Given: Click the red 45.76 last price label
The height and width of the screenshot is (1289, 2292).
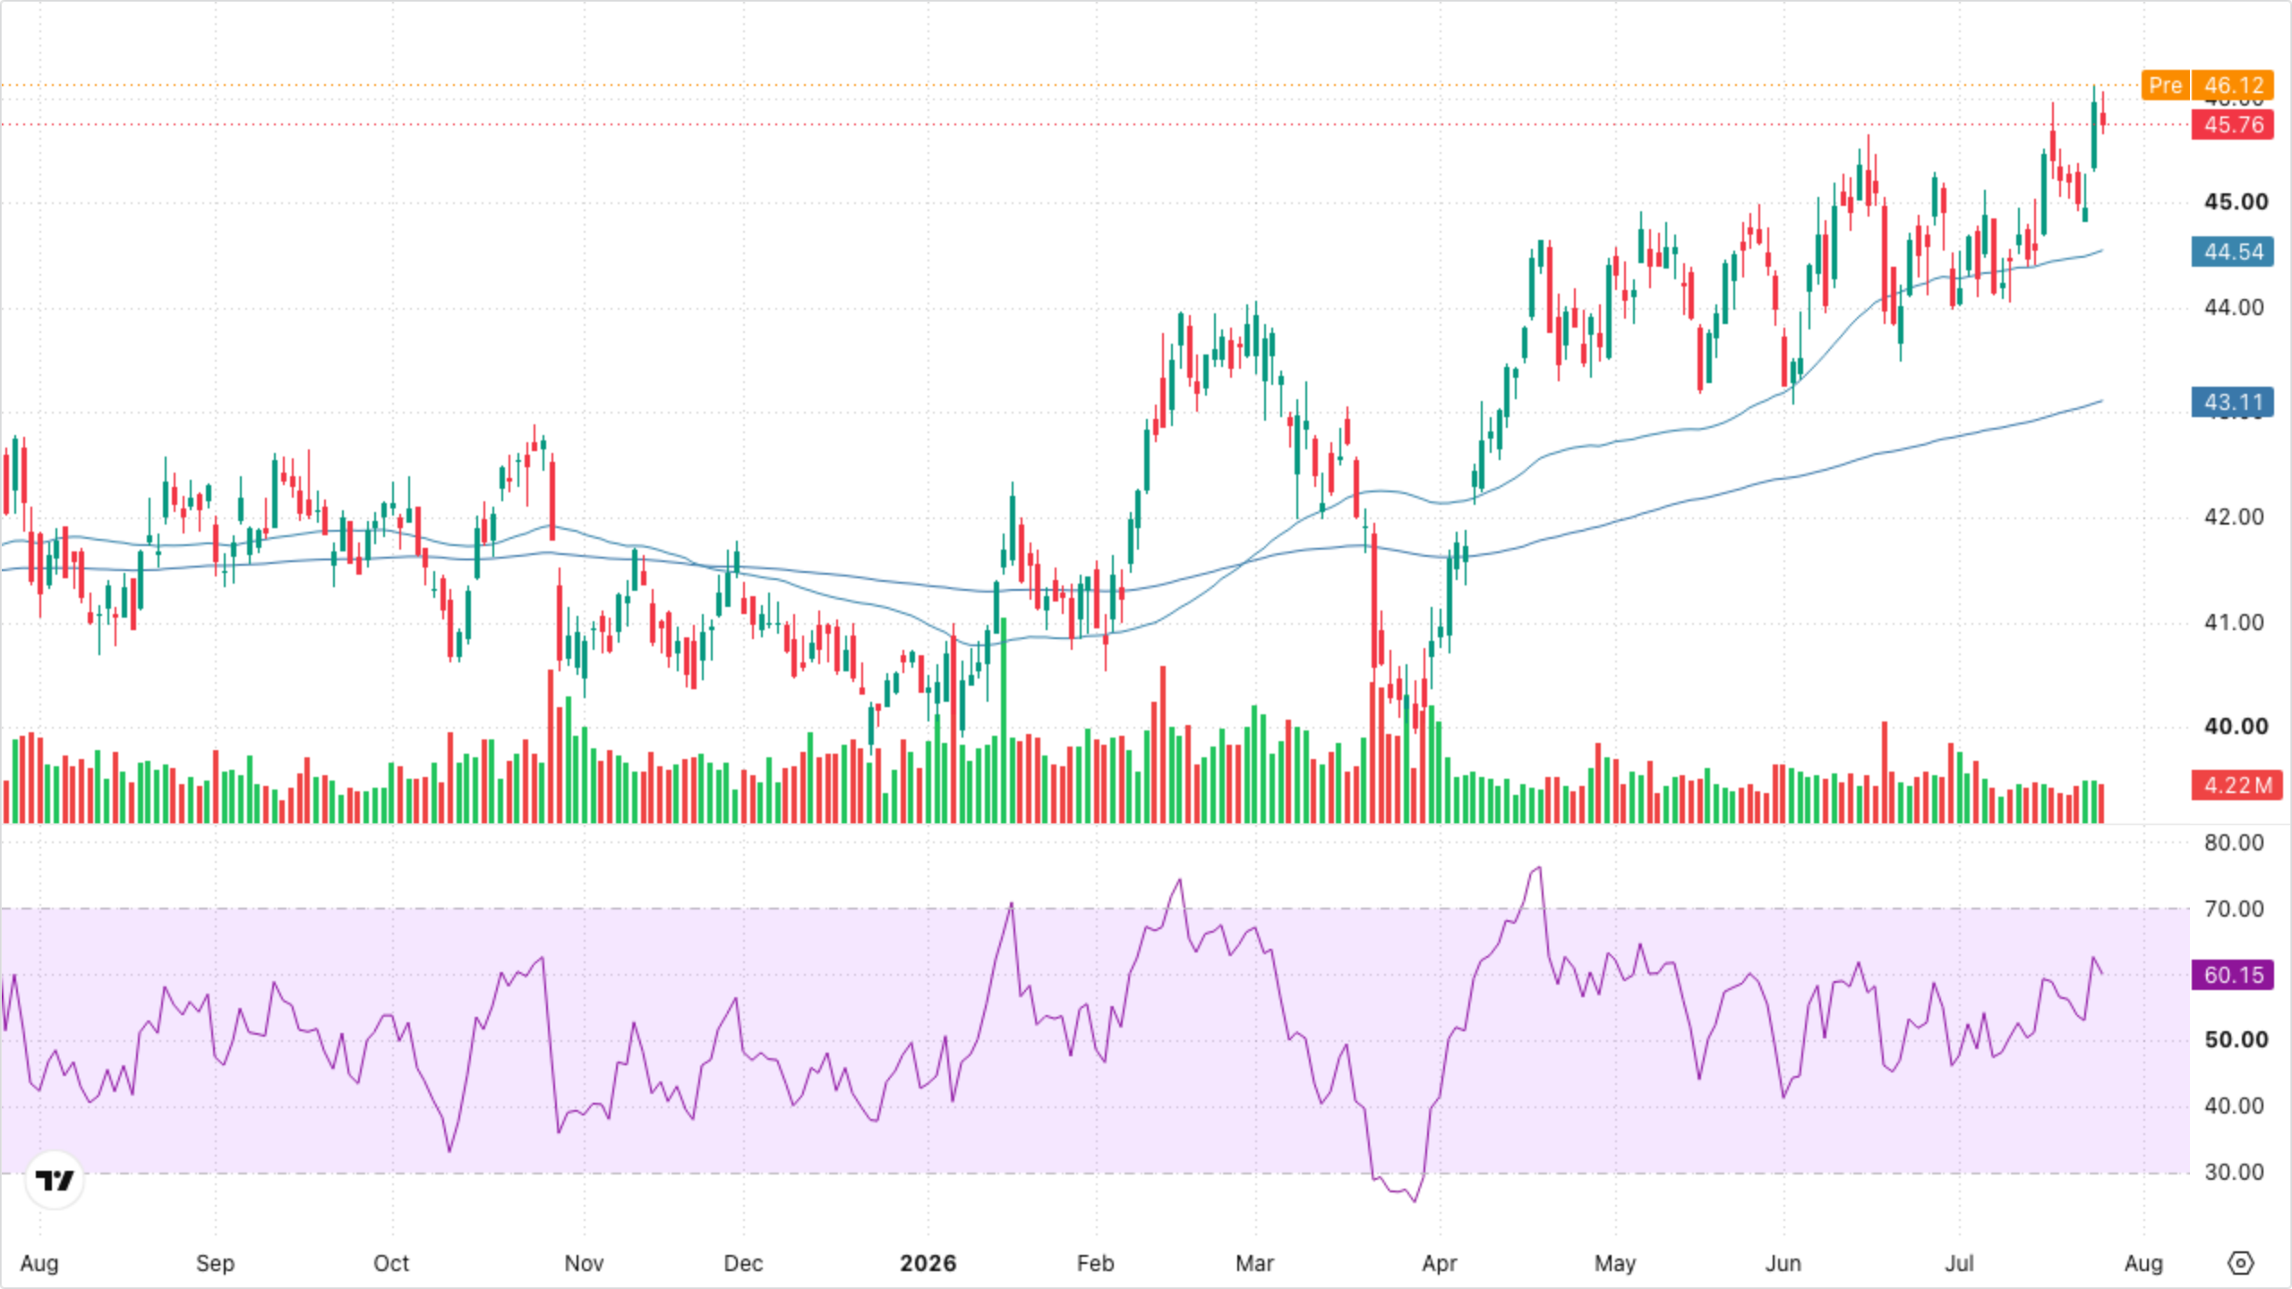Looking at the screenshot, I should 2233,124.
